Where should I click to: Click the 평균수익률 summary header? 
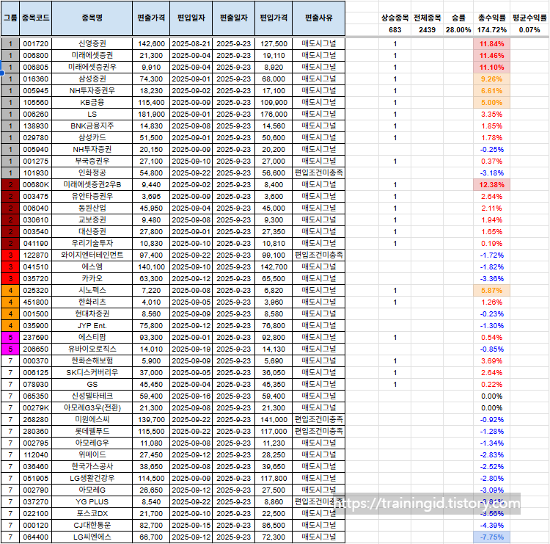tap(529, 18)
